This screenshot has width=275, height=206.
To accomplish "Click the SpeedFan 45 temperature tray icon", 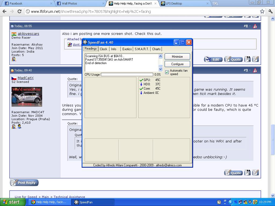I will click(x=236, y=202).
